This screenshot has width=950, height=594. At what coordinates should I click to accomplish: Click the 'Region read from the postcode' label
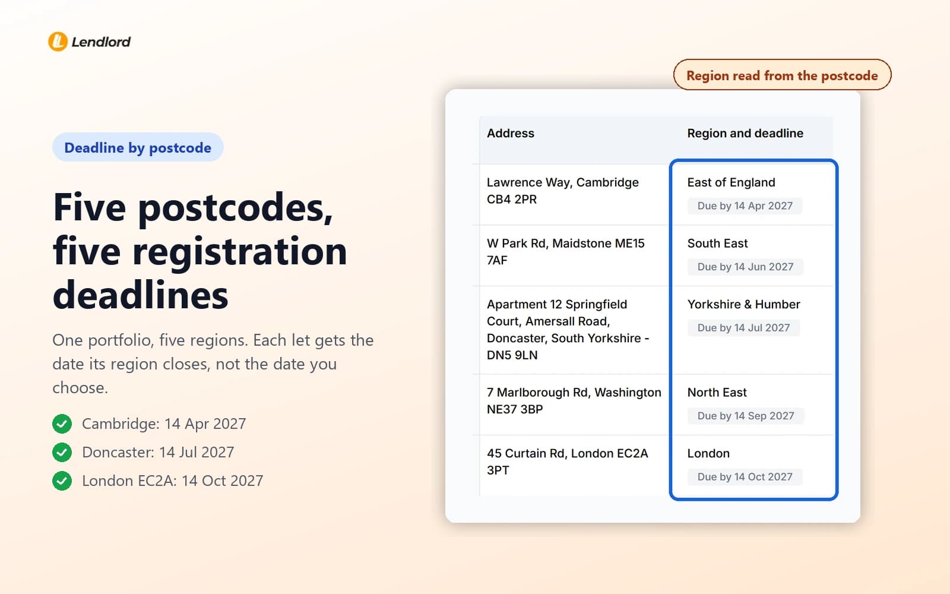click(782, 75)
